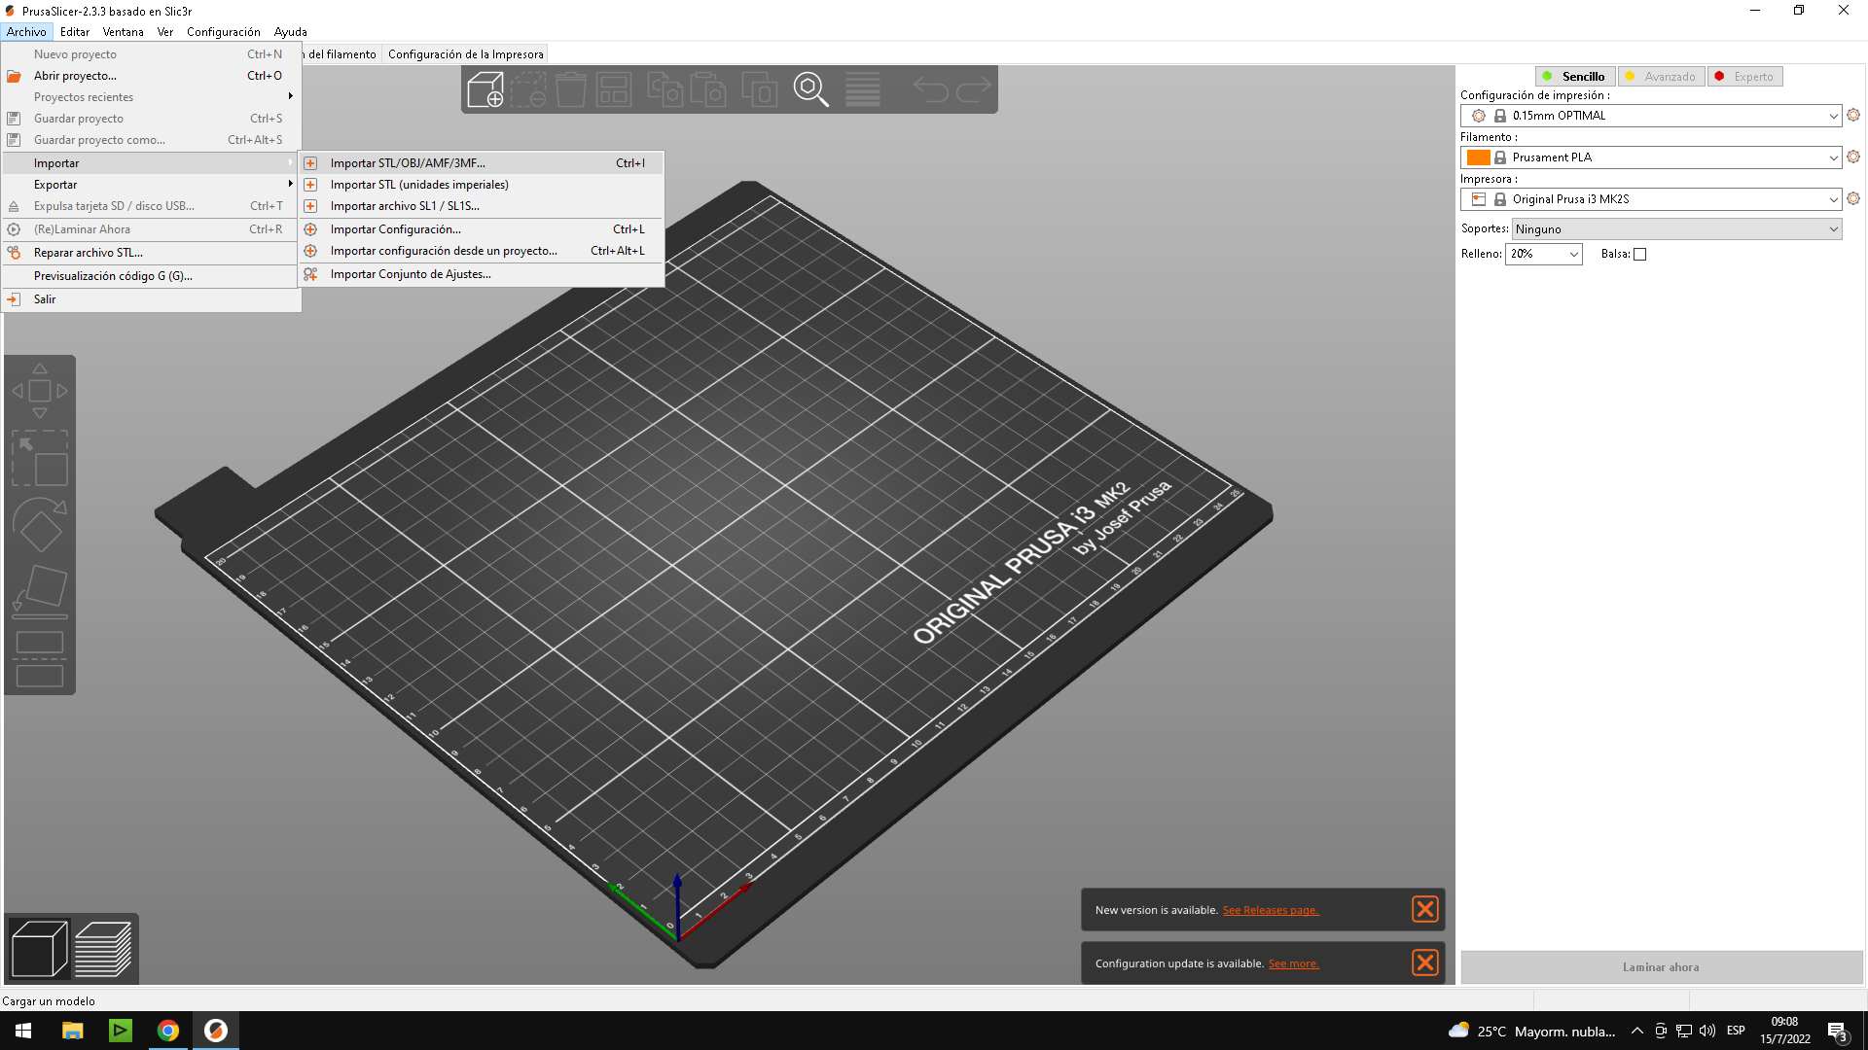Click the Copy toolbar icon

[665, 89]
